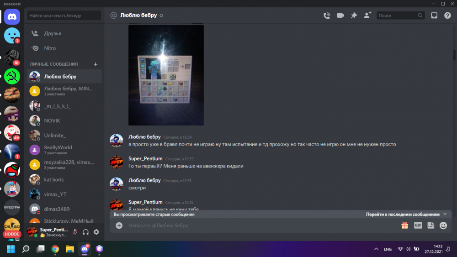Add friends to this DM

tap(367, 15)
